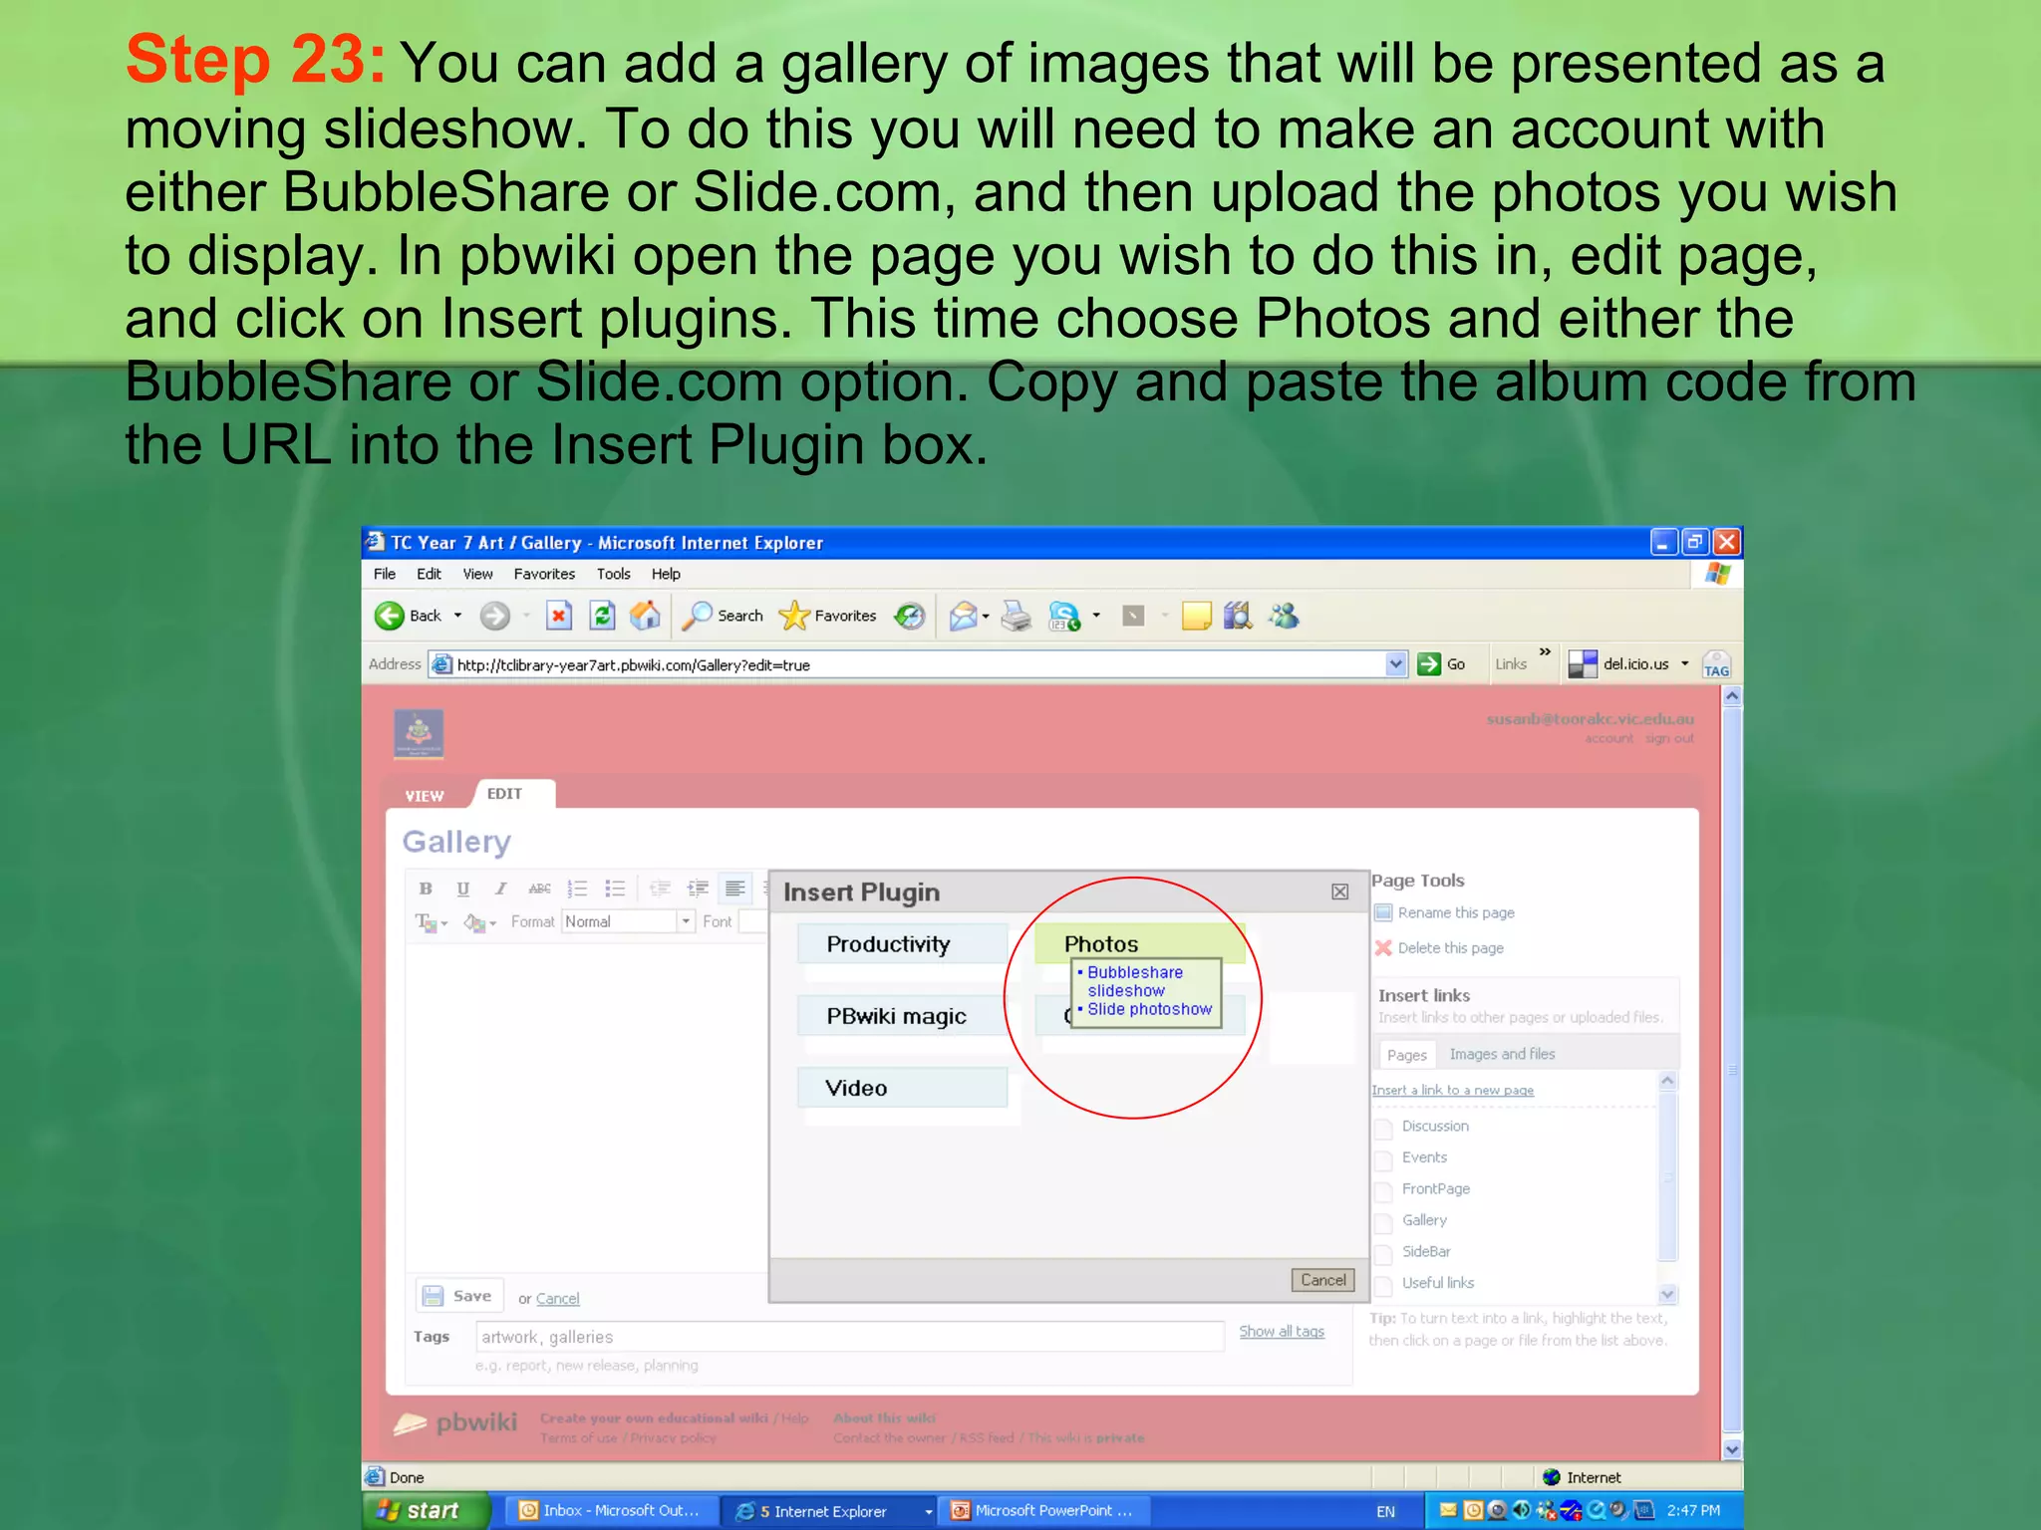Select the Productivity plugin category
This screenshot has width=2041, height=1530.
pyautogui.click(x=903, y=943)
